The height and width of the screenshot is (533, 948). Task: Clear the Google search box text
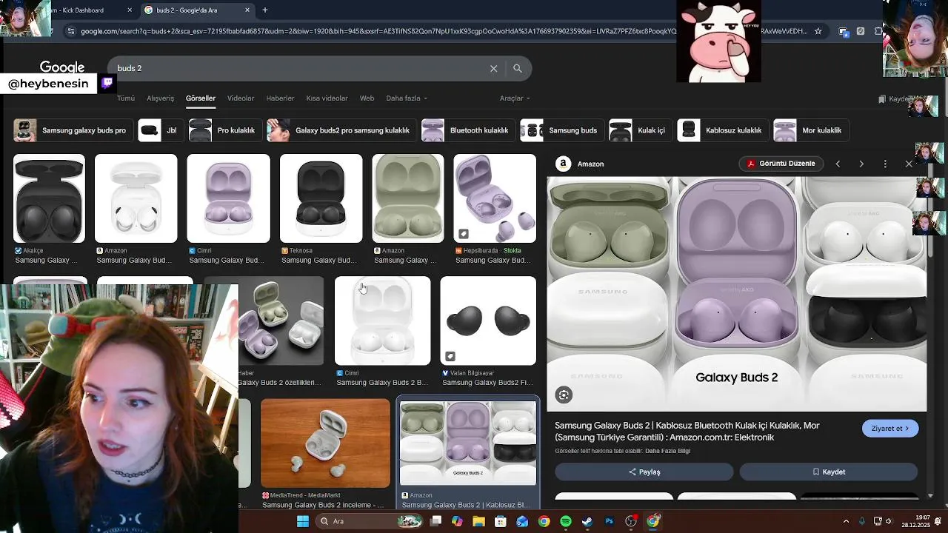[x=493, y=68]
